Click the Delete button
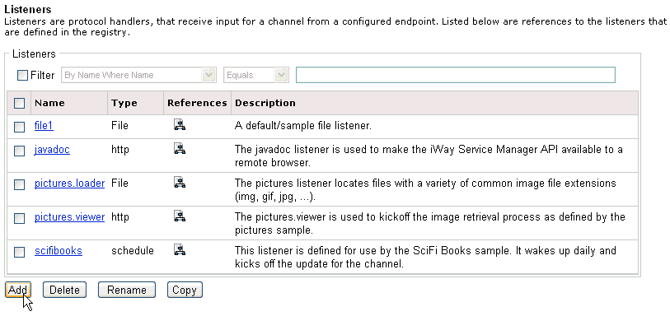670x316 pixels. (64, 290)
